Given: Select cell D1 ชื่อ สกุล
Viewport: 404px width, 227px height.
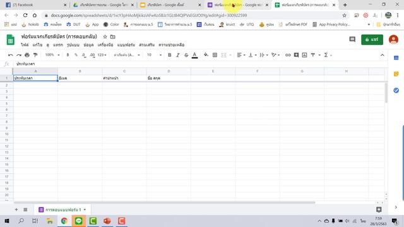Looking at the screenshot, I should [x=169, y=78].
